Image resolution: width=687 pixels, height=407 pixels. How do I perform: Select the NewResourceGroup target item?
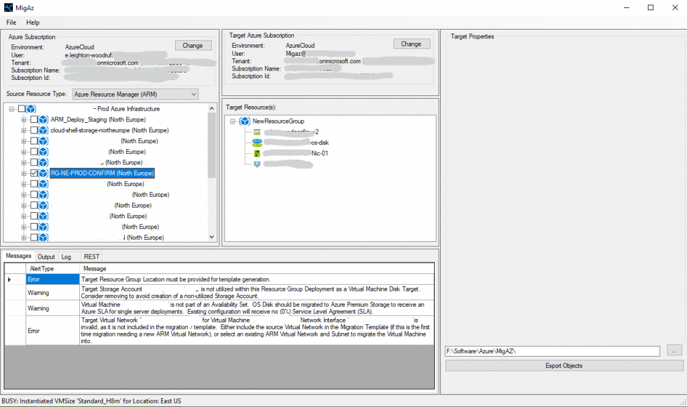click(278, 122)
